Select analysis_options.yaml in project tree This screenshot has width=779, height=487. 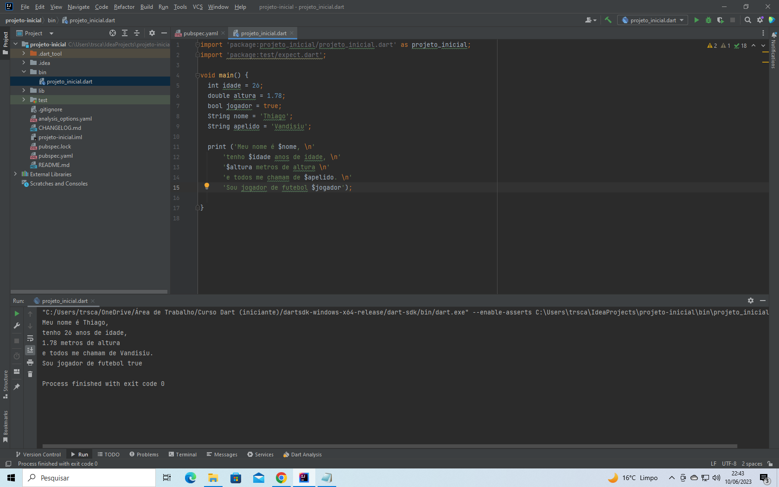[65, 119]
